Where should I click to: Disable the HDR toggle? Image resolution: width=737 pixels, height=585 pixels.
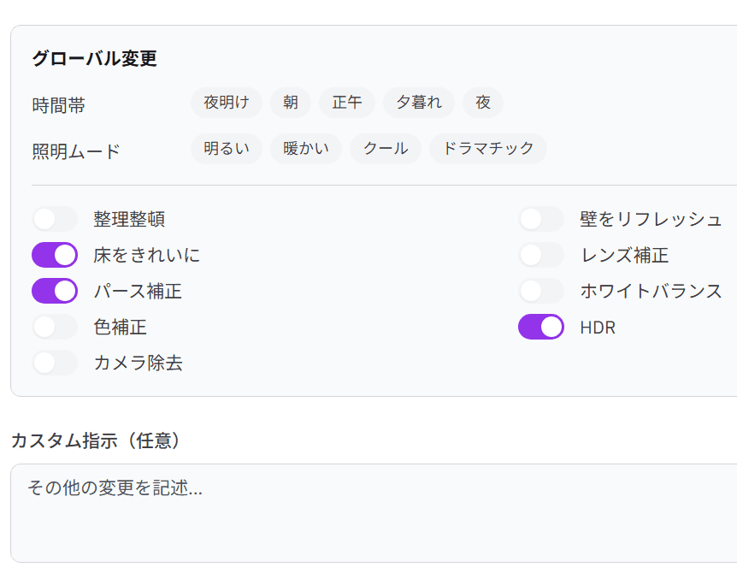point(541,327)
